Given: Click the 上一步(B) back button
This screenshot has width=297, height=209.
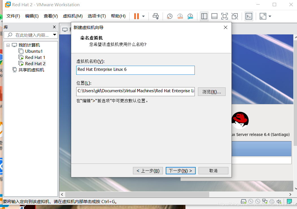Looking at the screenshot, I should 148,171.
